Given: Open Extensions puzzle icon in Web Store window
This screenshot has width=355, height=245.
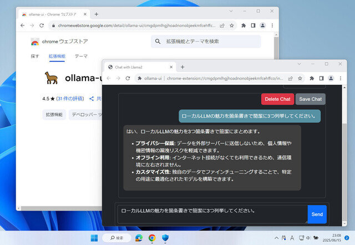Looking at the screenshot, I should (244, 25).
